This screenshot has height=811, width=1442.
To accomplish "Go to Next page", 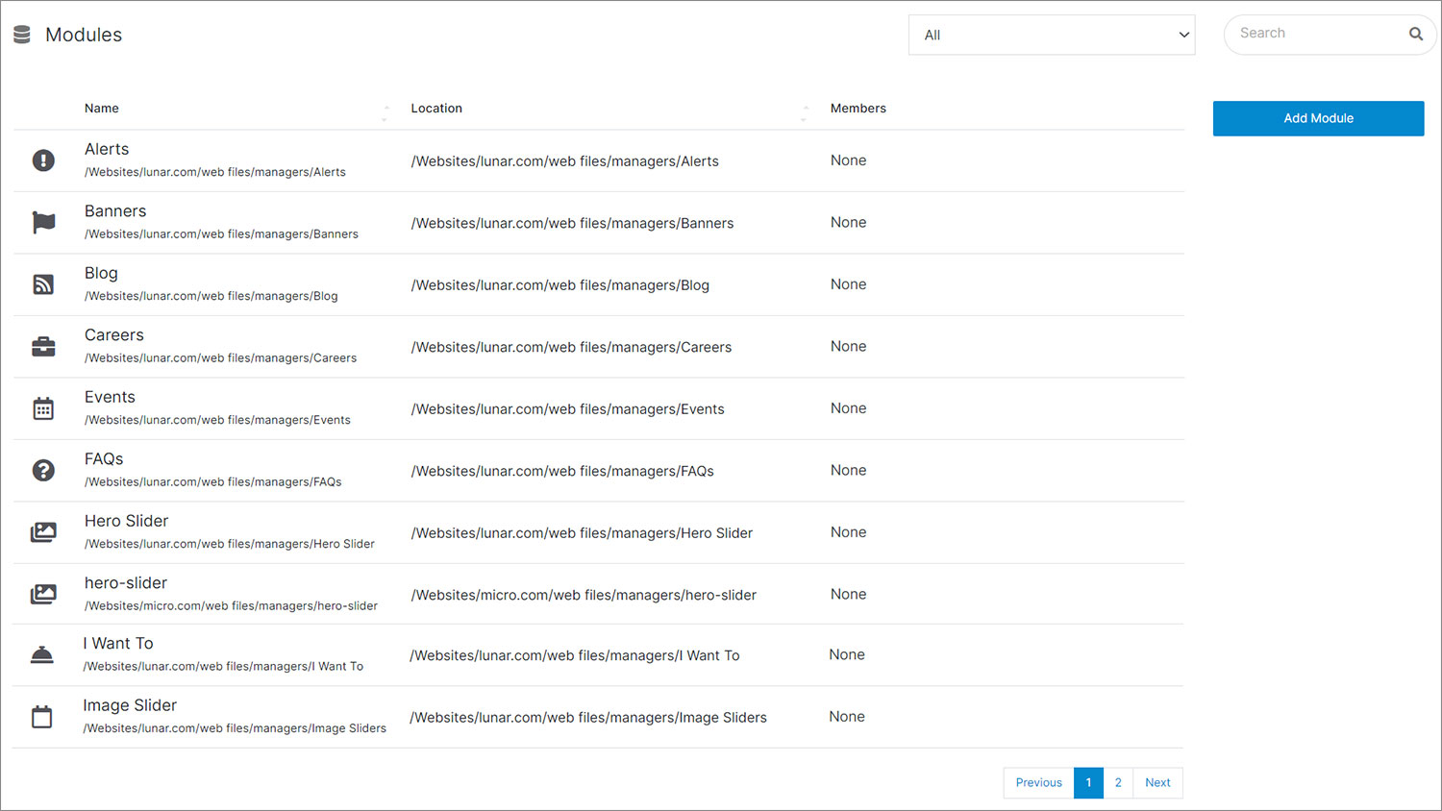I will [x=1157, y=783].
